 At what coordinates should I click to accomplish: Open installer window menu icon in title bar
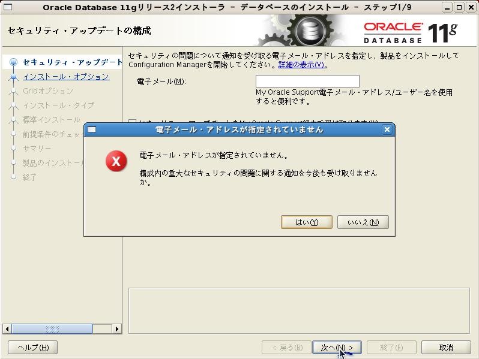[8, 7]
